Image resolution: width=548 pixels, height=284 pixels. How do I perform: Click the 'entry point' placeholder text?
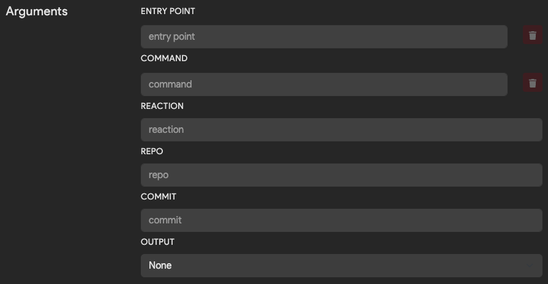[171, 37]
